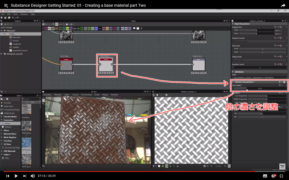Add a frame to the graph
The height and width of the screenshot is (180, 289).
pos(138,28)
